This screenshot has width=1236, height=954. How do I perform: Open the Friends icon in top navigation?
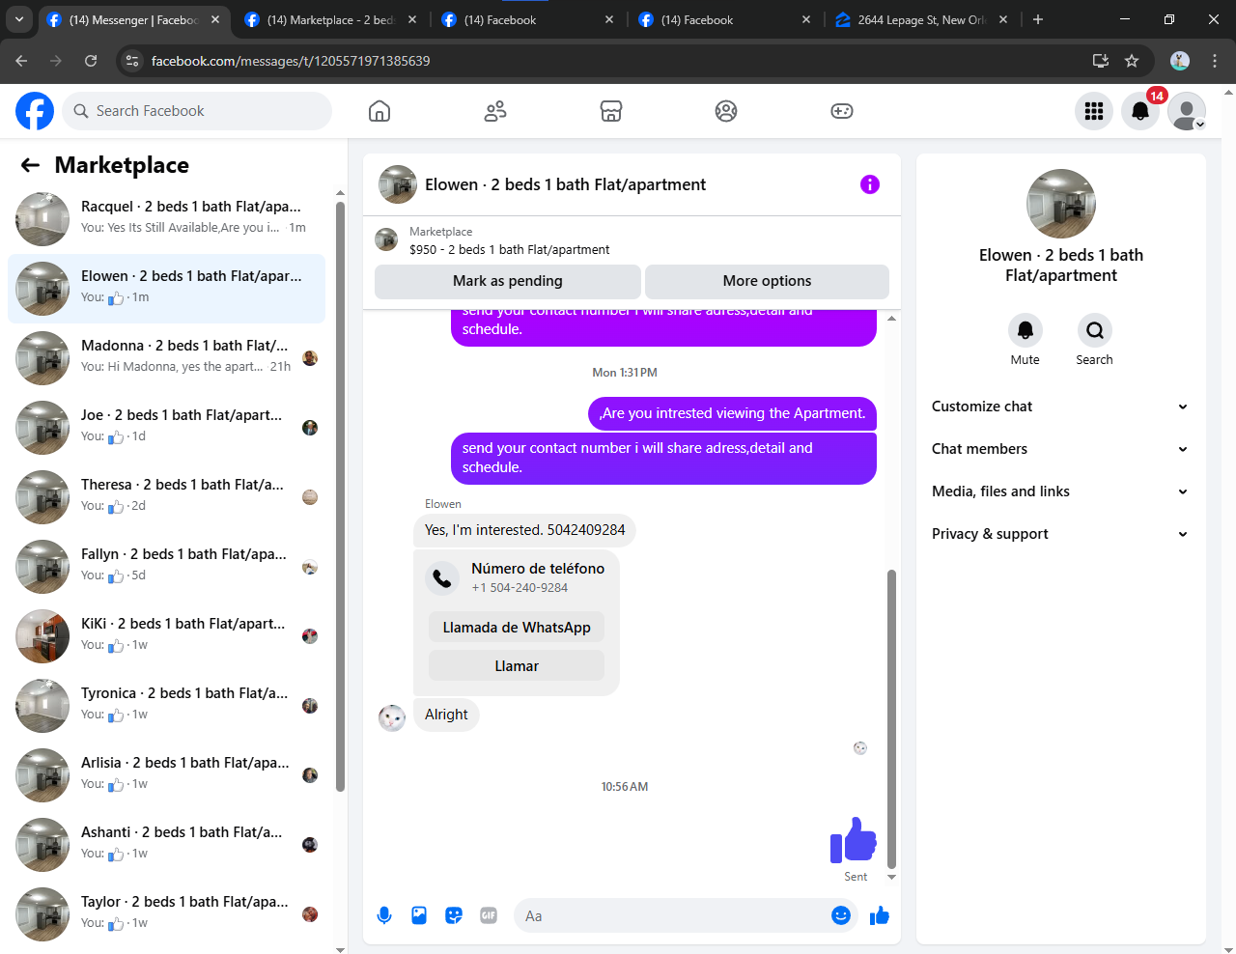[495, 111]
